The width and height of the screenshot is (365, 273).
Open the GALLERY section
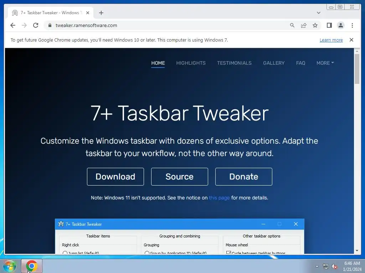tap(274, 63)
